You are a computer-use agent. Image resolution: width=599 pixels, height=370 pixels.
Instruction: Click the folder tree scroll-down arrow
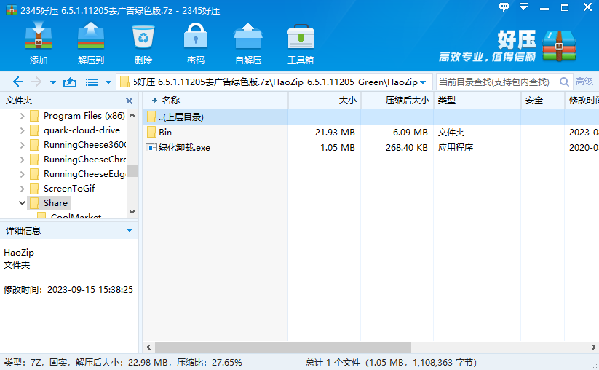pos(132,212)
